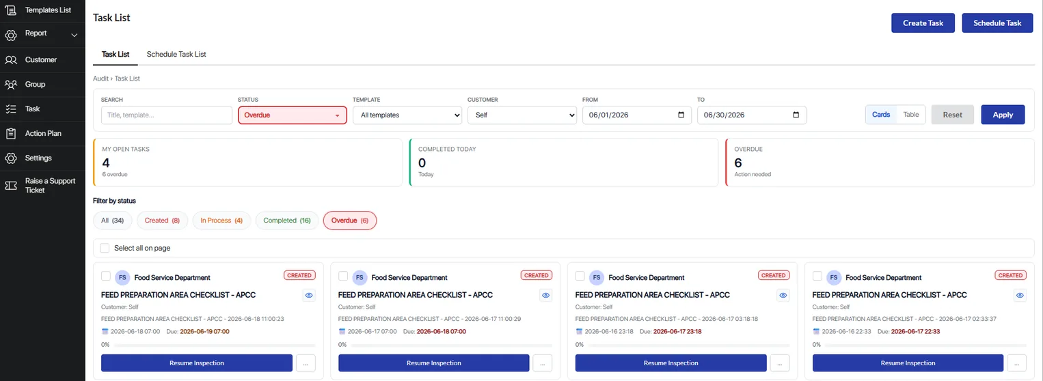Open more options on card due 2026-06-17 23:18

tap(780, 363)
